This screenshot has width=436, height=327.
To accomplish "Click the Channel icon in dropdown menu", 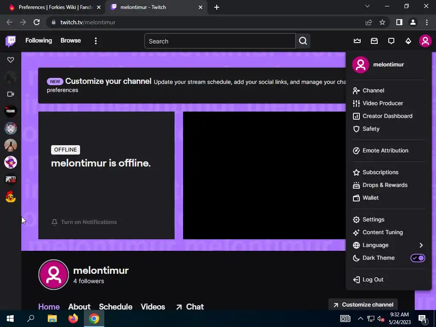I will tap(356, 90).
